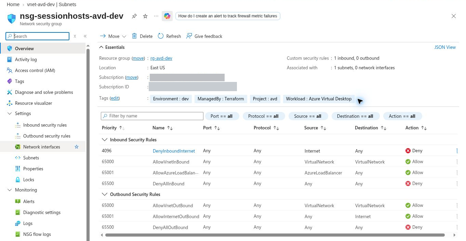Screen dimensions: 466x241
Task: Go to Home breadcrumb
Action: coord(13,4)
